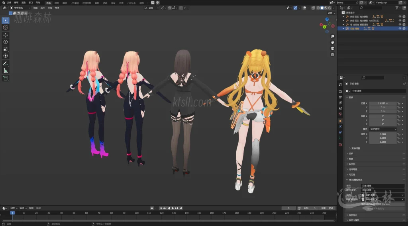
Task: Click the green Y axis on navigation gizmo
Action: (x=324, y=27)
